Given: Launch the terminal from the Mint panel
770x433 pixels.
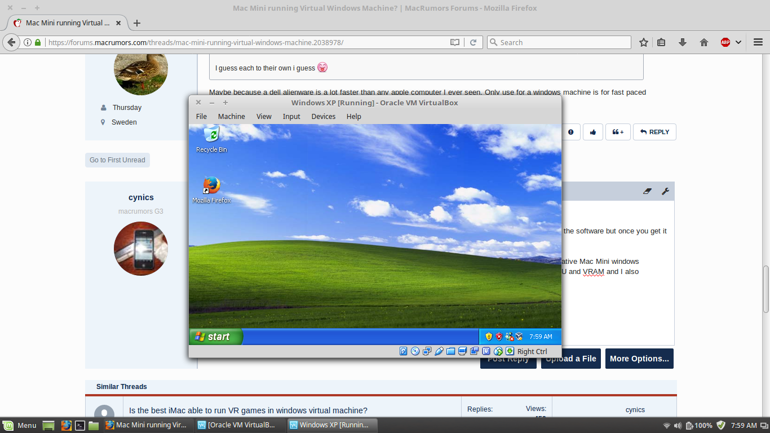Looking at the screenshot, I should click(81, 425).
